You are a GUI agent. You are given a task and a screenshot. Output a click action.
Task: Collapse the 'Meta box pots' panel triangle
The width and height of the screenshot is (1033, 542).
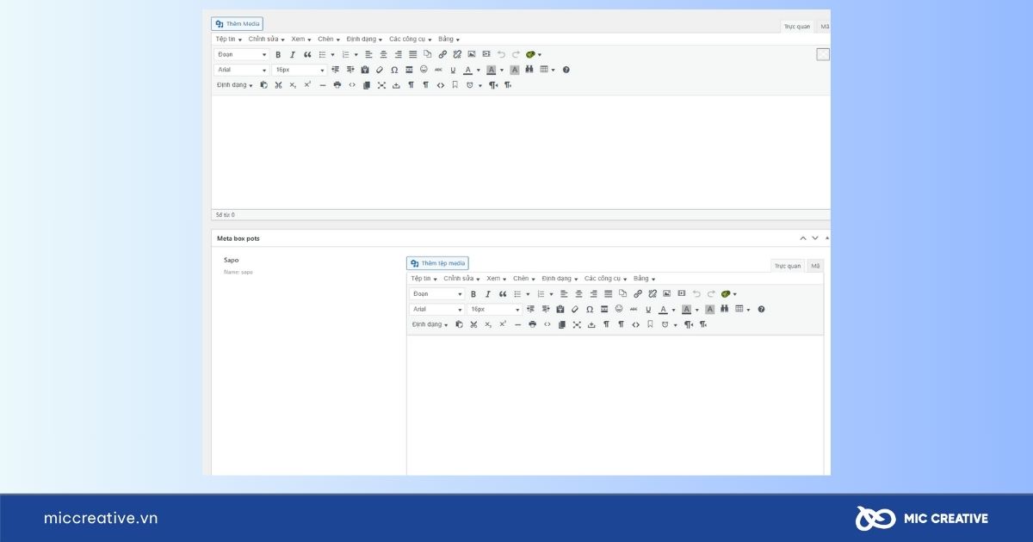pos(827,237)
